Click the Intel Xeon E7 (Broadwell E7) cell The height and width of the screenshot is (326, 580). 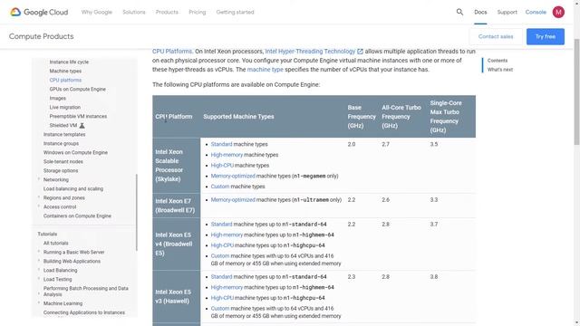[x=177, y=206]
